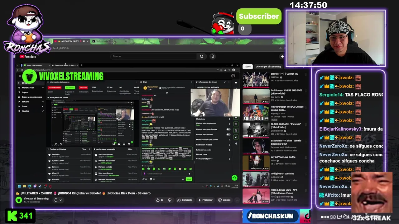Select De Vivo por el Streaming chip
This screenshot has width=399, height=224.
click(268, 67)
